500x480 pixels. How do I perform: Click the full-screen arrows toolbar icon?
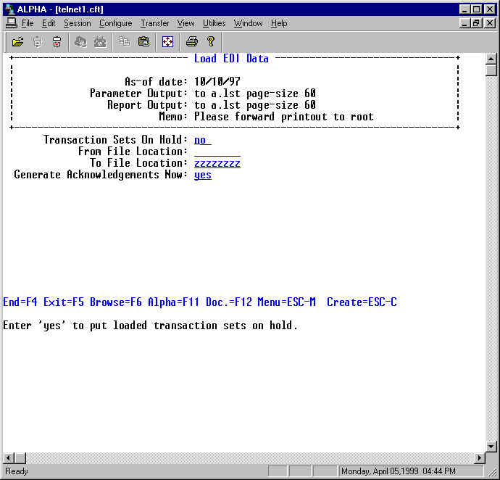tap(167, 41)
